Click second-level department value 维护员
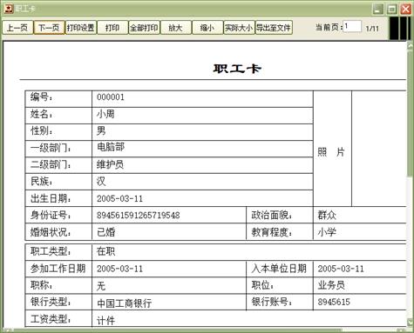Screen dimensions: 414x333 [110, 164]
